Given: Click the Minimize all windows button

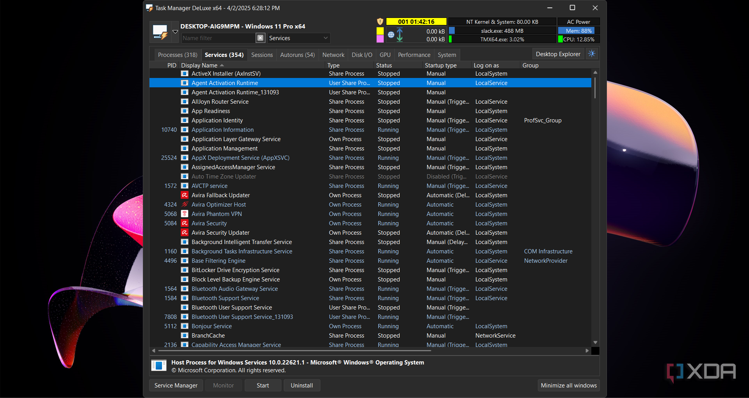Looking at the screenshot, I should point(568,385).
